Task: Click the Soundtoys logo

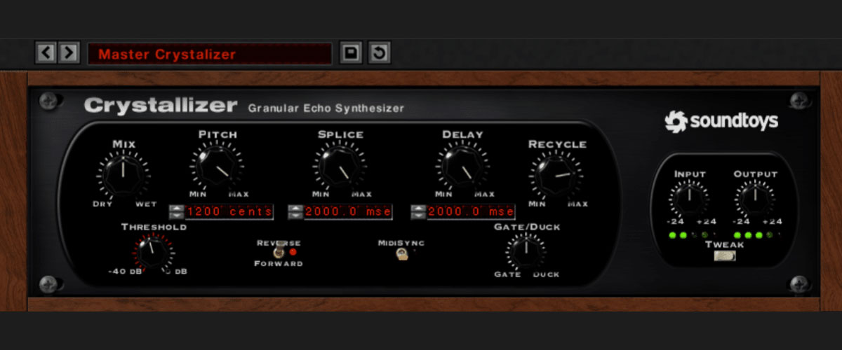Action: [721, 121]
